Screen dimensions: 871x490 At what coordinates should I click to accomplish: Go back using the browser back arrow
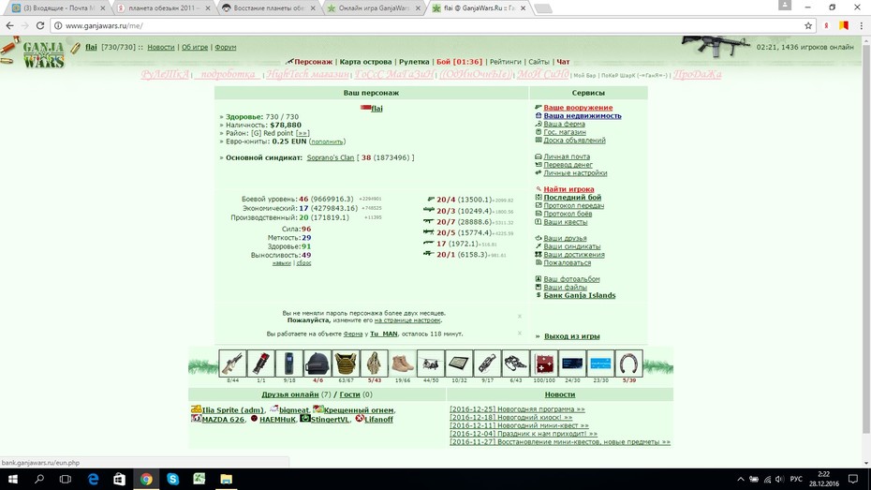10,25
